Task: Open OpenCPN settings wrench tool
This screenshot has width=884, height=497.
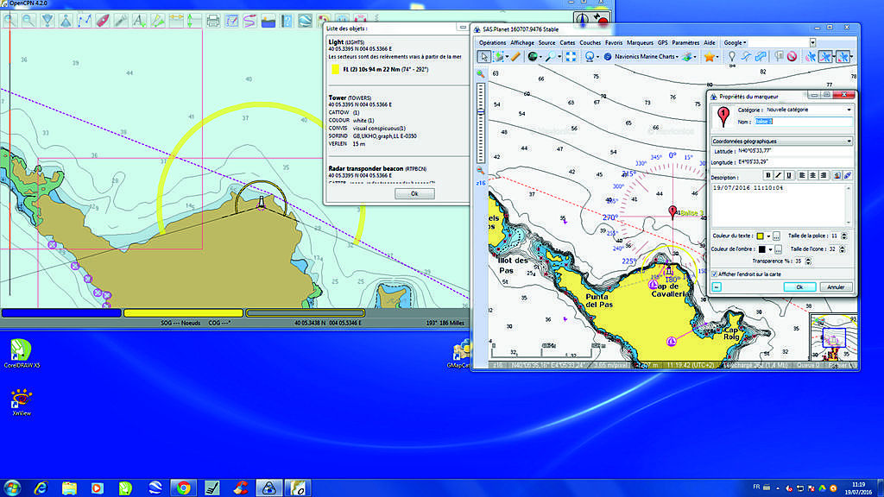Action: click(121, 21)
